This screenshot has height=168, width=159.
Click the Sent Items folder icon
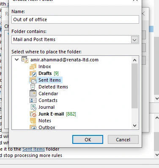pos(33,80)
